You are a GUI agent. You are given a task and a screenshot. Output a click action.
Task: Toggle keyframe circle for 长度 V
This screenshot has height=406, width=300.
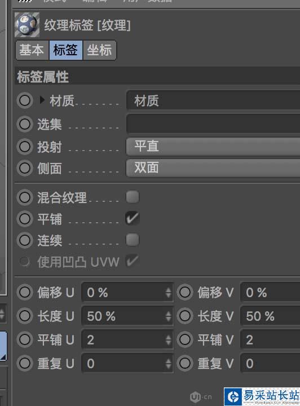pos(185,316)
